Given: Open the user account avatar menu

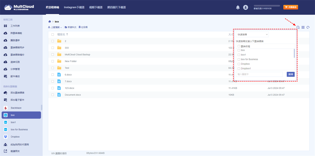Looking at the screenshot, I should tap(245, 7).
